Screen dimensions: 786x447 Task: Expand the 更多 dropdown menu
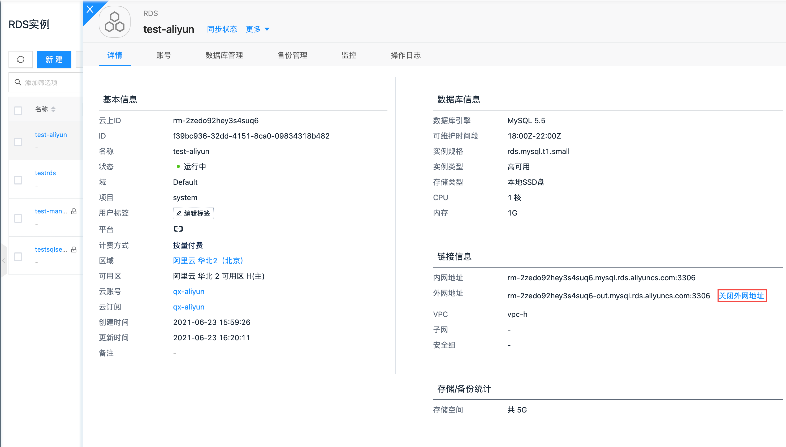(x=257, y=29)
